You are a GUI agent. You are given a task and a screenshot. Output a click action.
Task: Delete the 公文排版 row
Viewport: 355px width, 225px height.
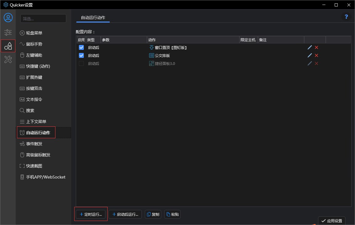pyautogui.click(x=316, y=55)
